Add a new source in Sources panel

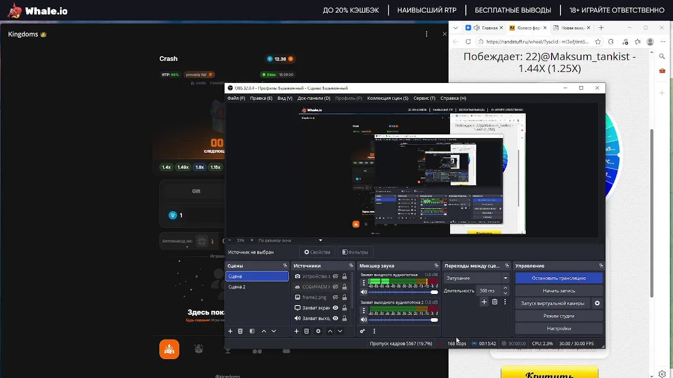(297, 331)
